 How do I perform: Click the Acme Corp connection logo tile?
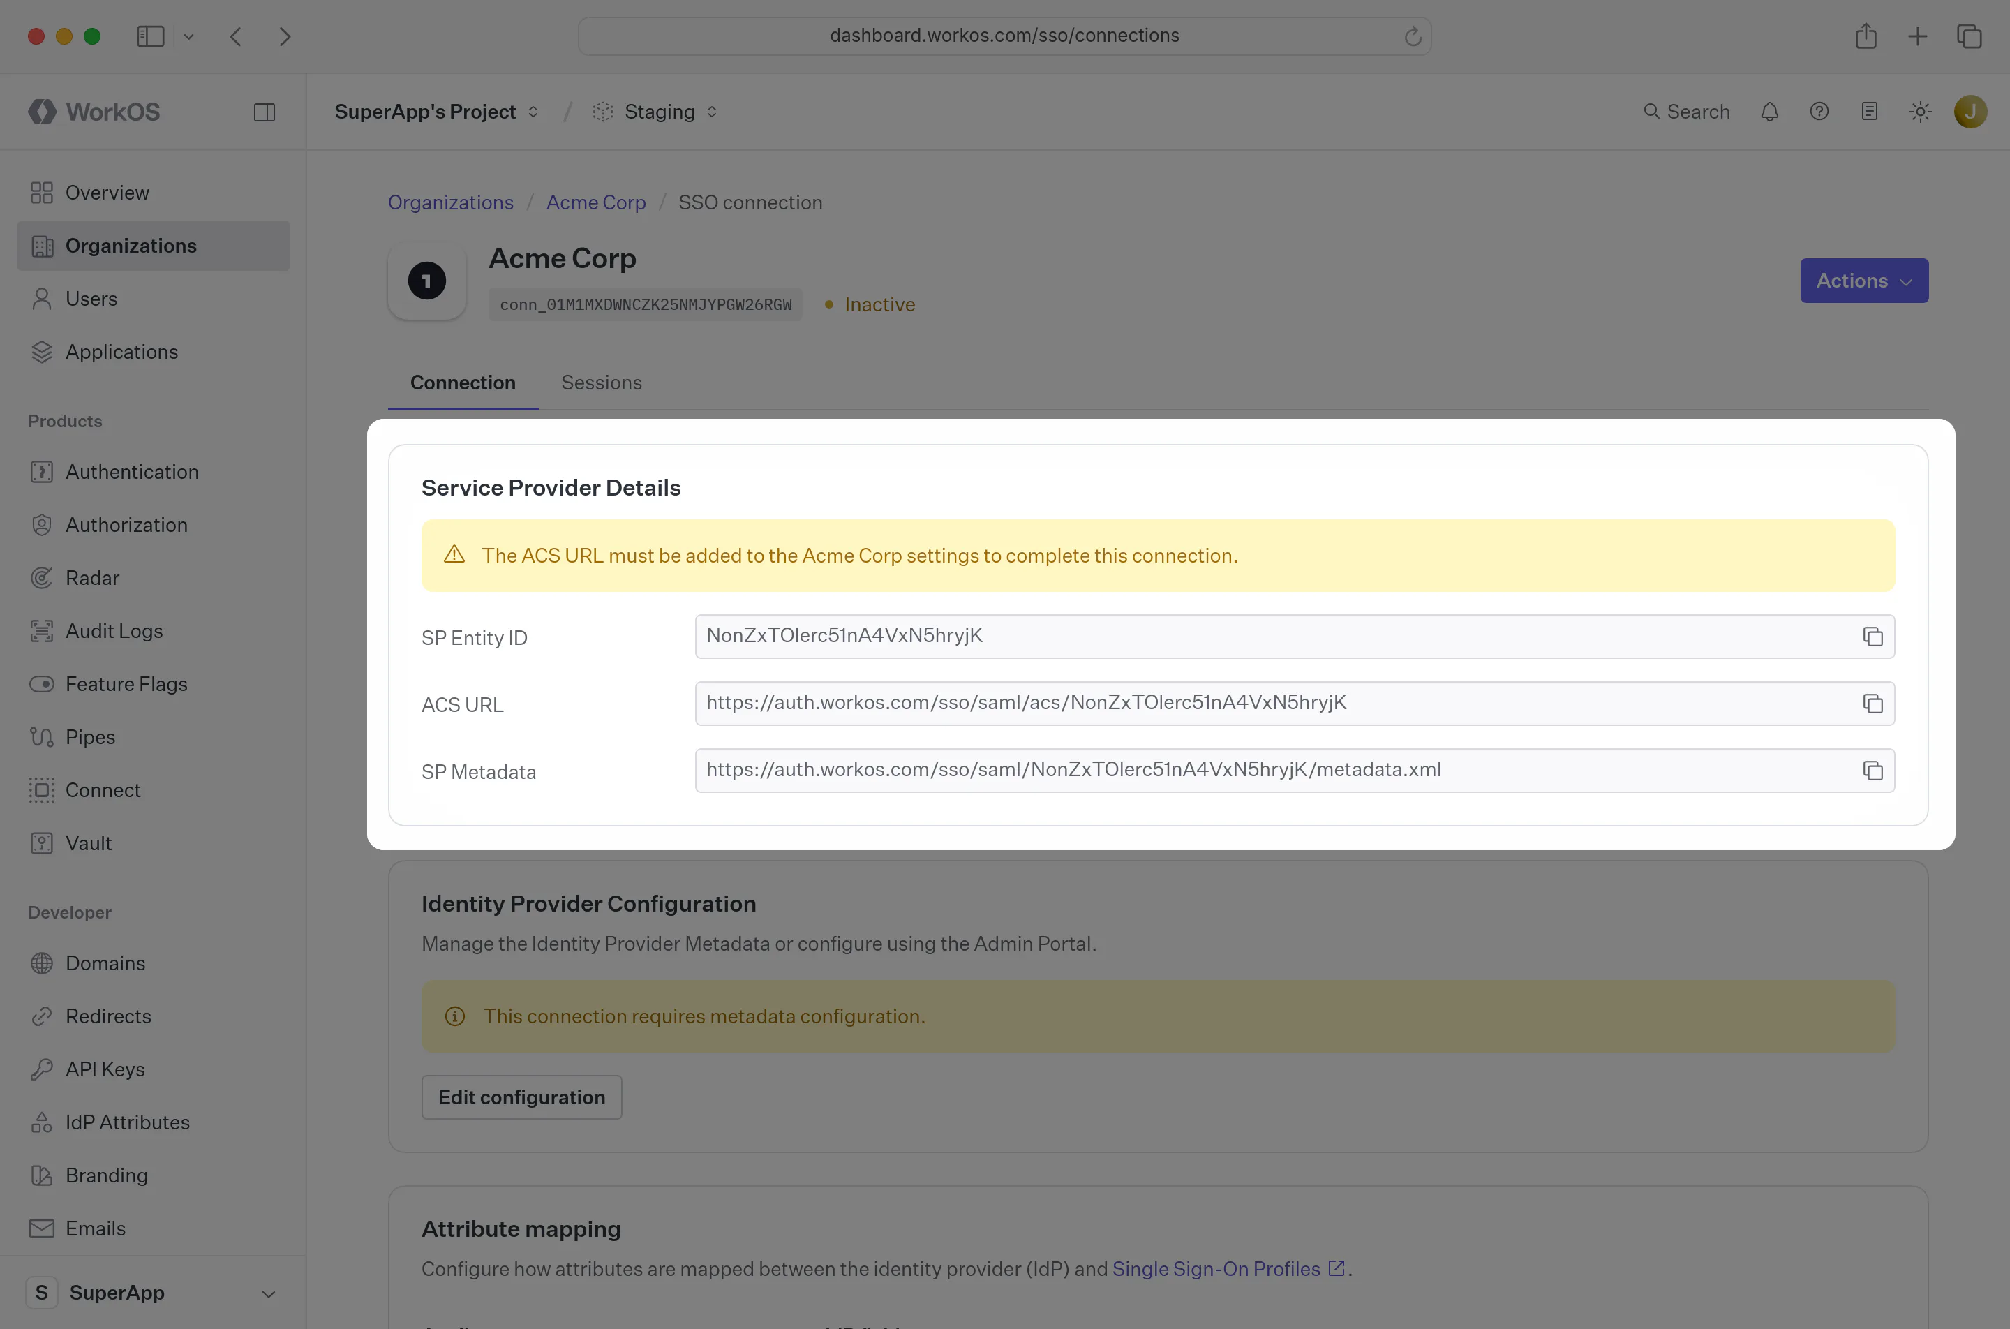click(427, 281)
